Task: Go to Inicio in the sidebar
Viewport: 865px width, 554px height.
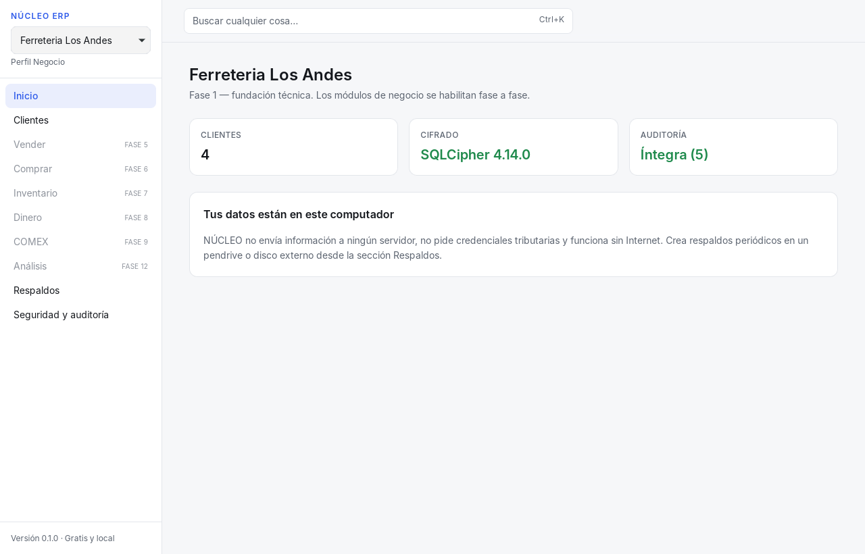Action: tap(80, 96)
